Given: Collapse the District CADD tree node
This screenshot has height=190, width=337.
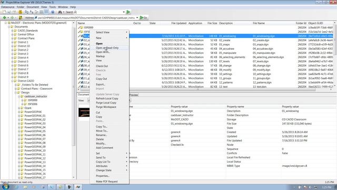Looking at the screenshot, I should pyautogui.click(x=12, y=81).
